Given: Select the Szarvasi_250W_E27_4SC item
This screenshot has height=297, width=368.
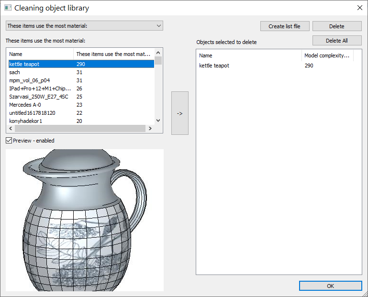Looking at the screenshot, I should click(x=40, y=97).
